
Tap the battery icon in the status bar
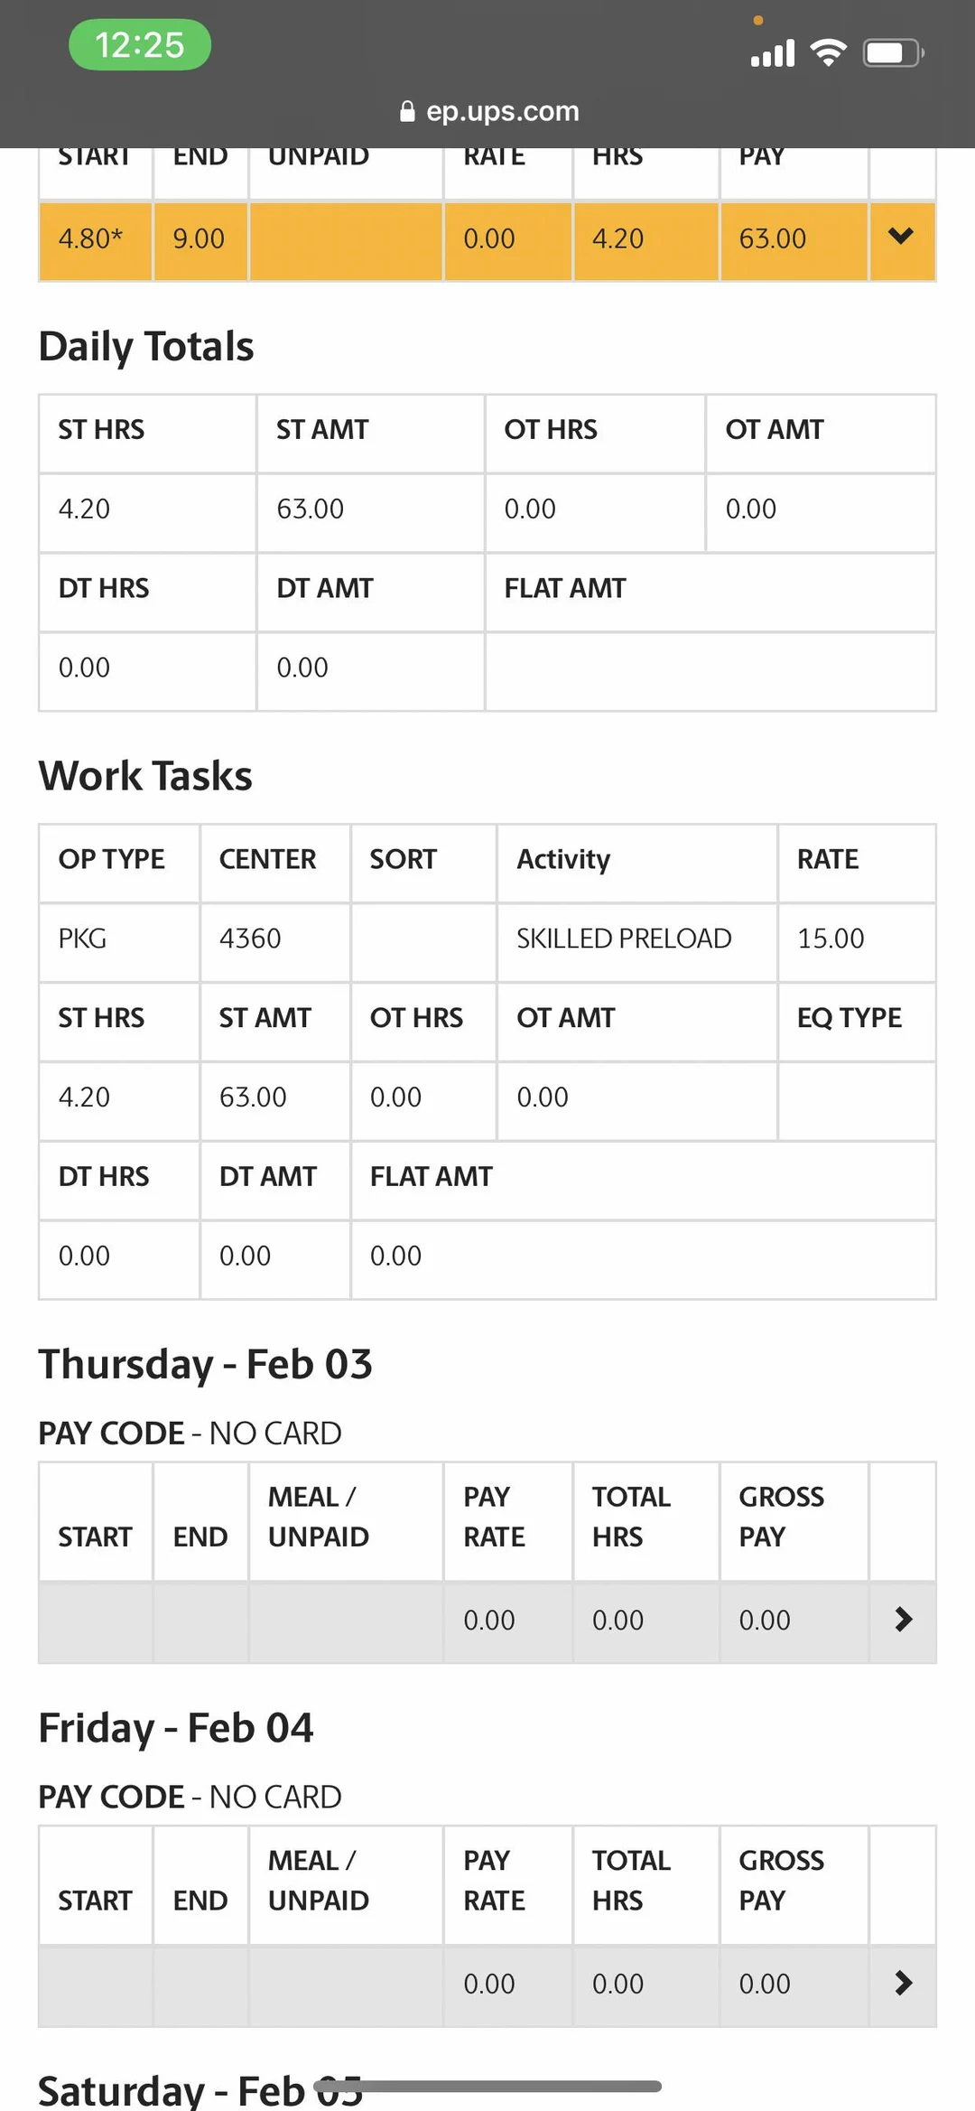(x=892, y=51)
